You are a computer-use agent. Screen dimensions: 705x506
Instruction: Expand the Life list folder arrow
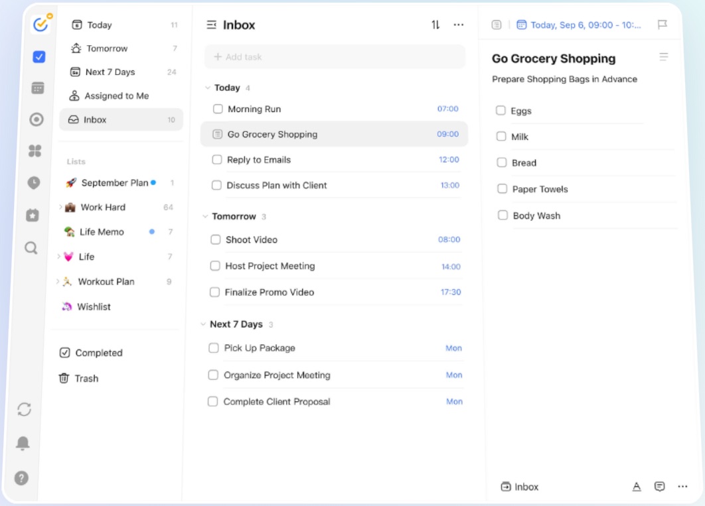point(58,257)
